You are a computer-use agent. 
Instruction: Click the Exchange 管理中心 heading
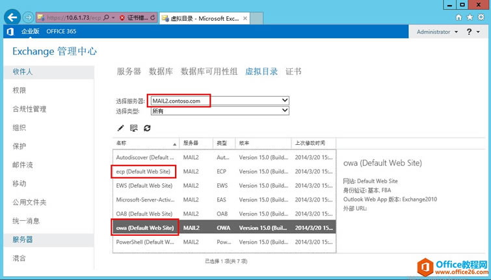55,51
